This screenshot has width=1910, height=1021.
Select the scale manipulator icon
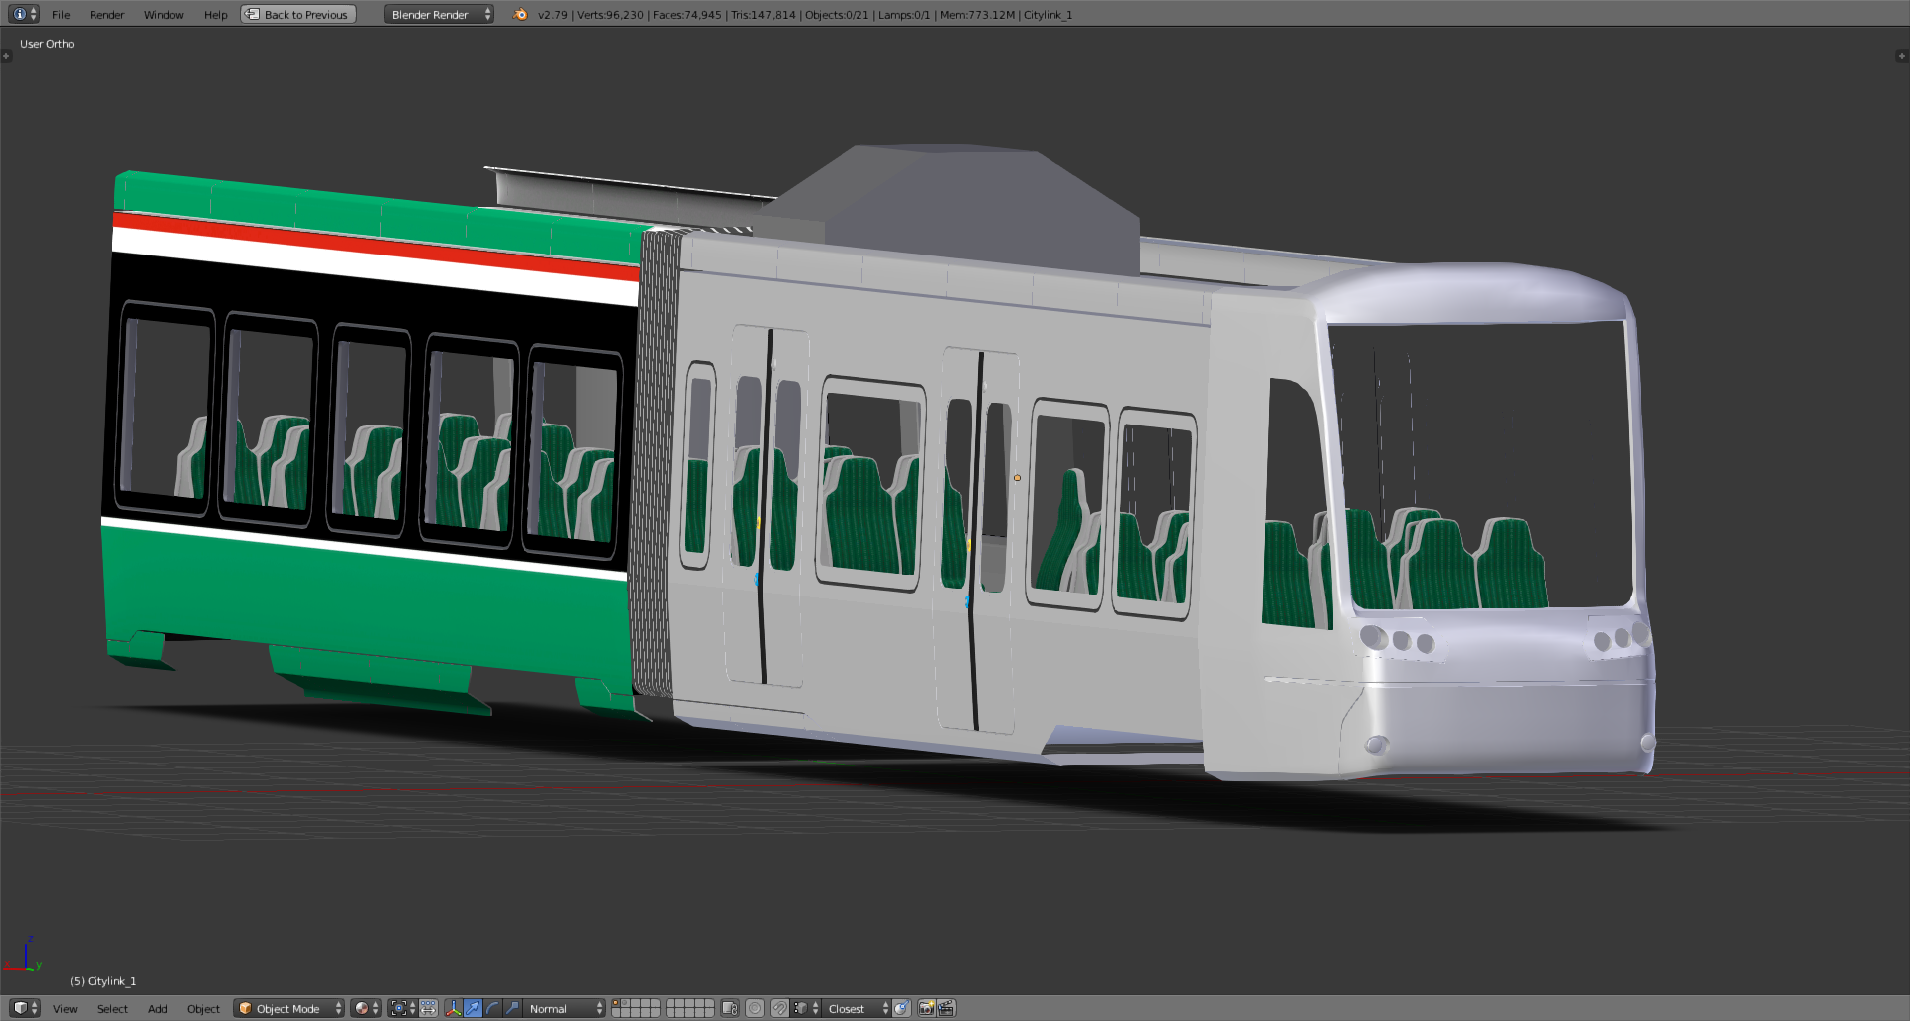pos(512,1008)
